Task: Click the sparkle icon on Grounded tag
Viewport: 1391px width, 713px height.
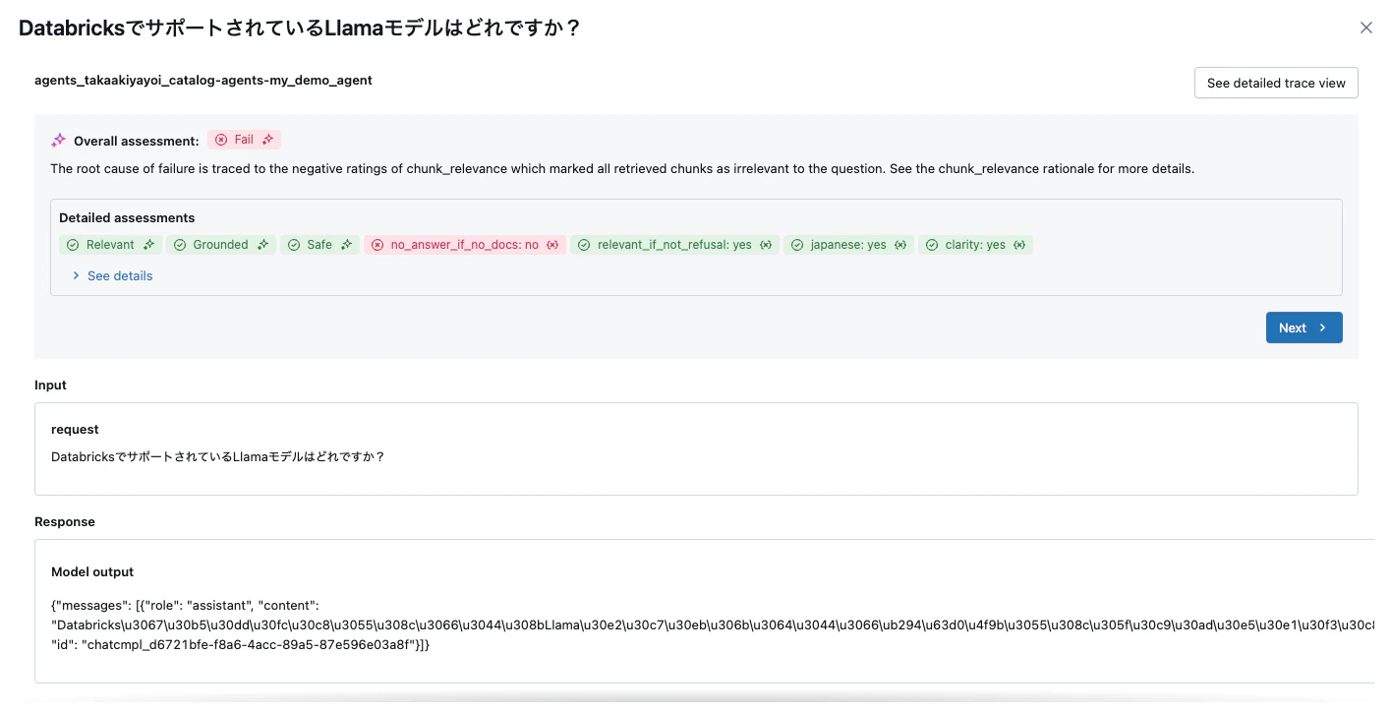Action: point(262,245)
